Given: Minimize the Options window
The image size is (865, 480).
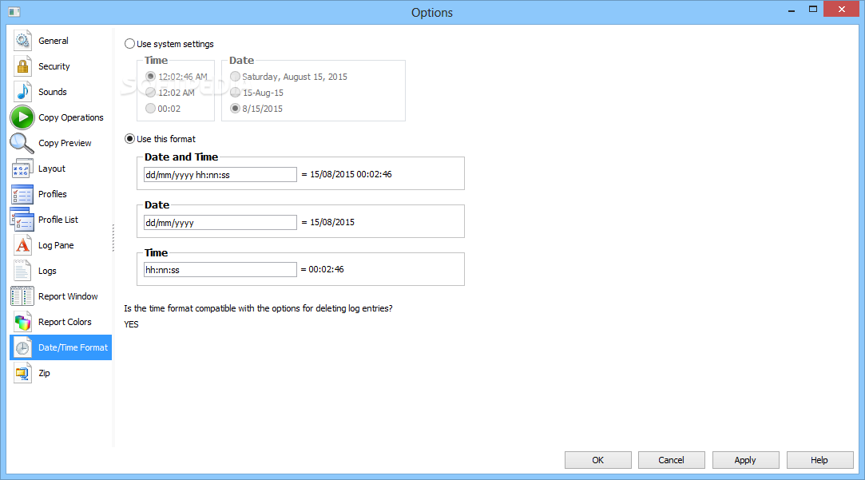Looking at the screenshot, I should tap(792, 10).
